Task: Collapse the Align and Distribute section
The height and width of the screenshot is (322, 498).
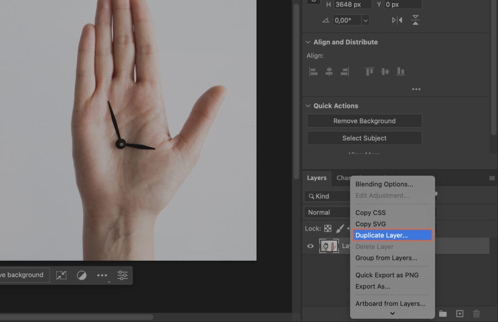Action: [307, 42]
